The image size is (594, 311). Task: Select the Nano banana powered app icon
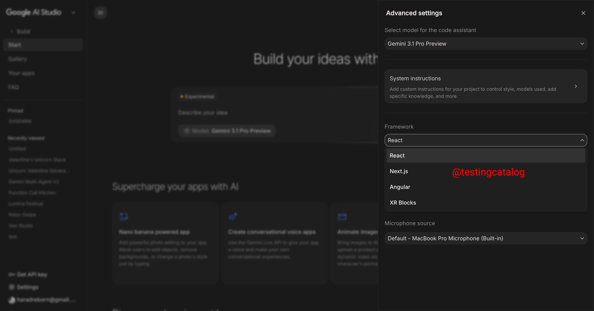tap(124, 217)
